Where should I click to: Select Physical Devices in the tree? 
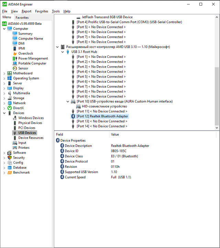coord(30,123)
